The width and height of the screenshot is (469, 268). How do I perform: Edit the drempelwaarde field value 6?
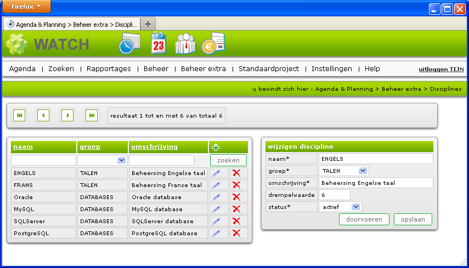click(x=335, y=195)
